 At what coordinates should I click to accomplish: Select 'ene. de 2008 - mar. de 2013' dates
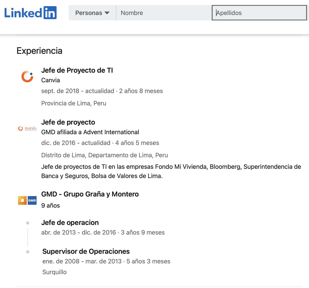tap(82, 261)
